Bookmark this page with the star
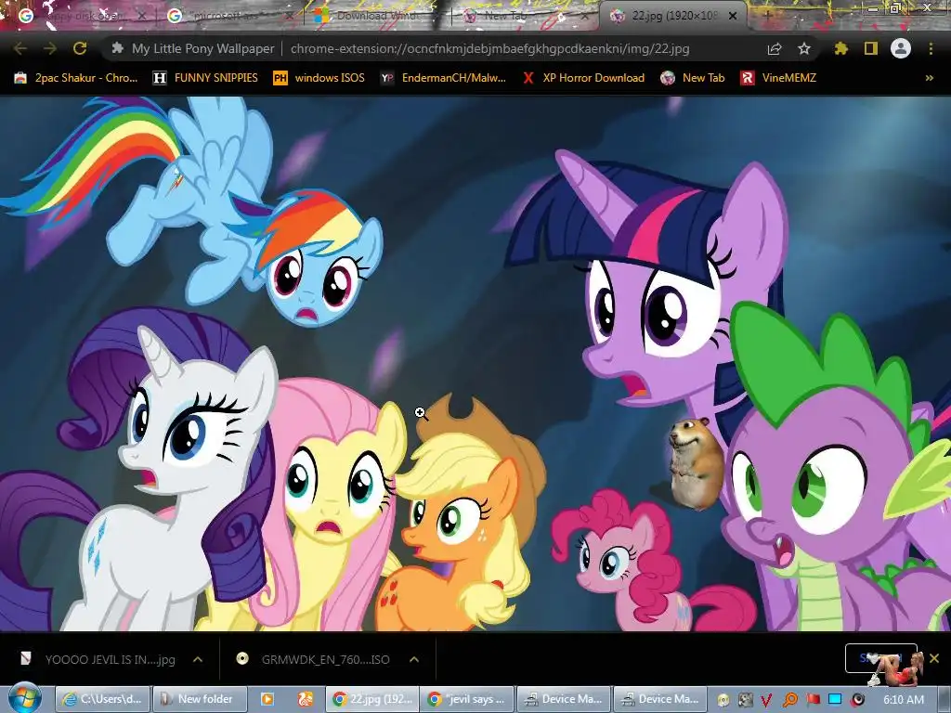951x713 pixels. [803, 48]
